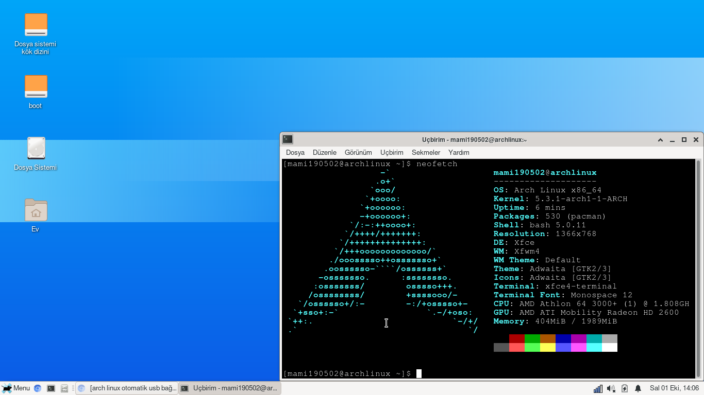Image resolution: width=704 pixels, height=395 pixels.
Task: Click the 'WM: Xfwm4' line
Action: click(x=517, y=251)
